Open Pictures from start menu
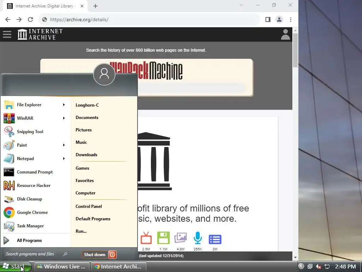Screen dimensions: 362x272 pos(83,130)
